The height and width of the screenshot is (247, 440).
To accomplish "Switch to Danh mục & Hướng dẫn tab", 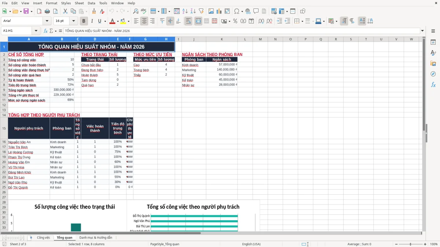I will pos(96,238).
